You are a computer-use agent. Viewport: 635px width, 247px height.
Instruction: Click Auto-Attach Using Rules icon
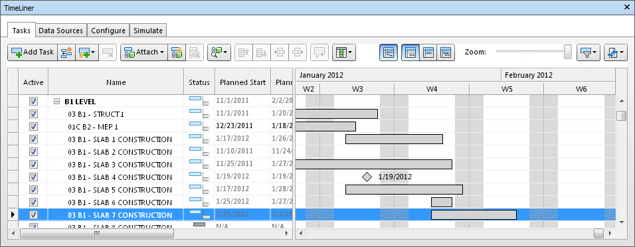(x=176, y=52)
